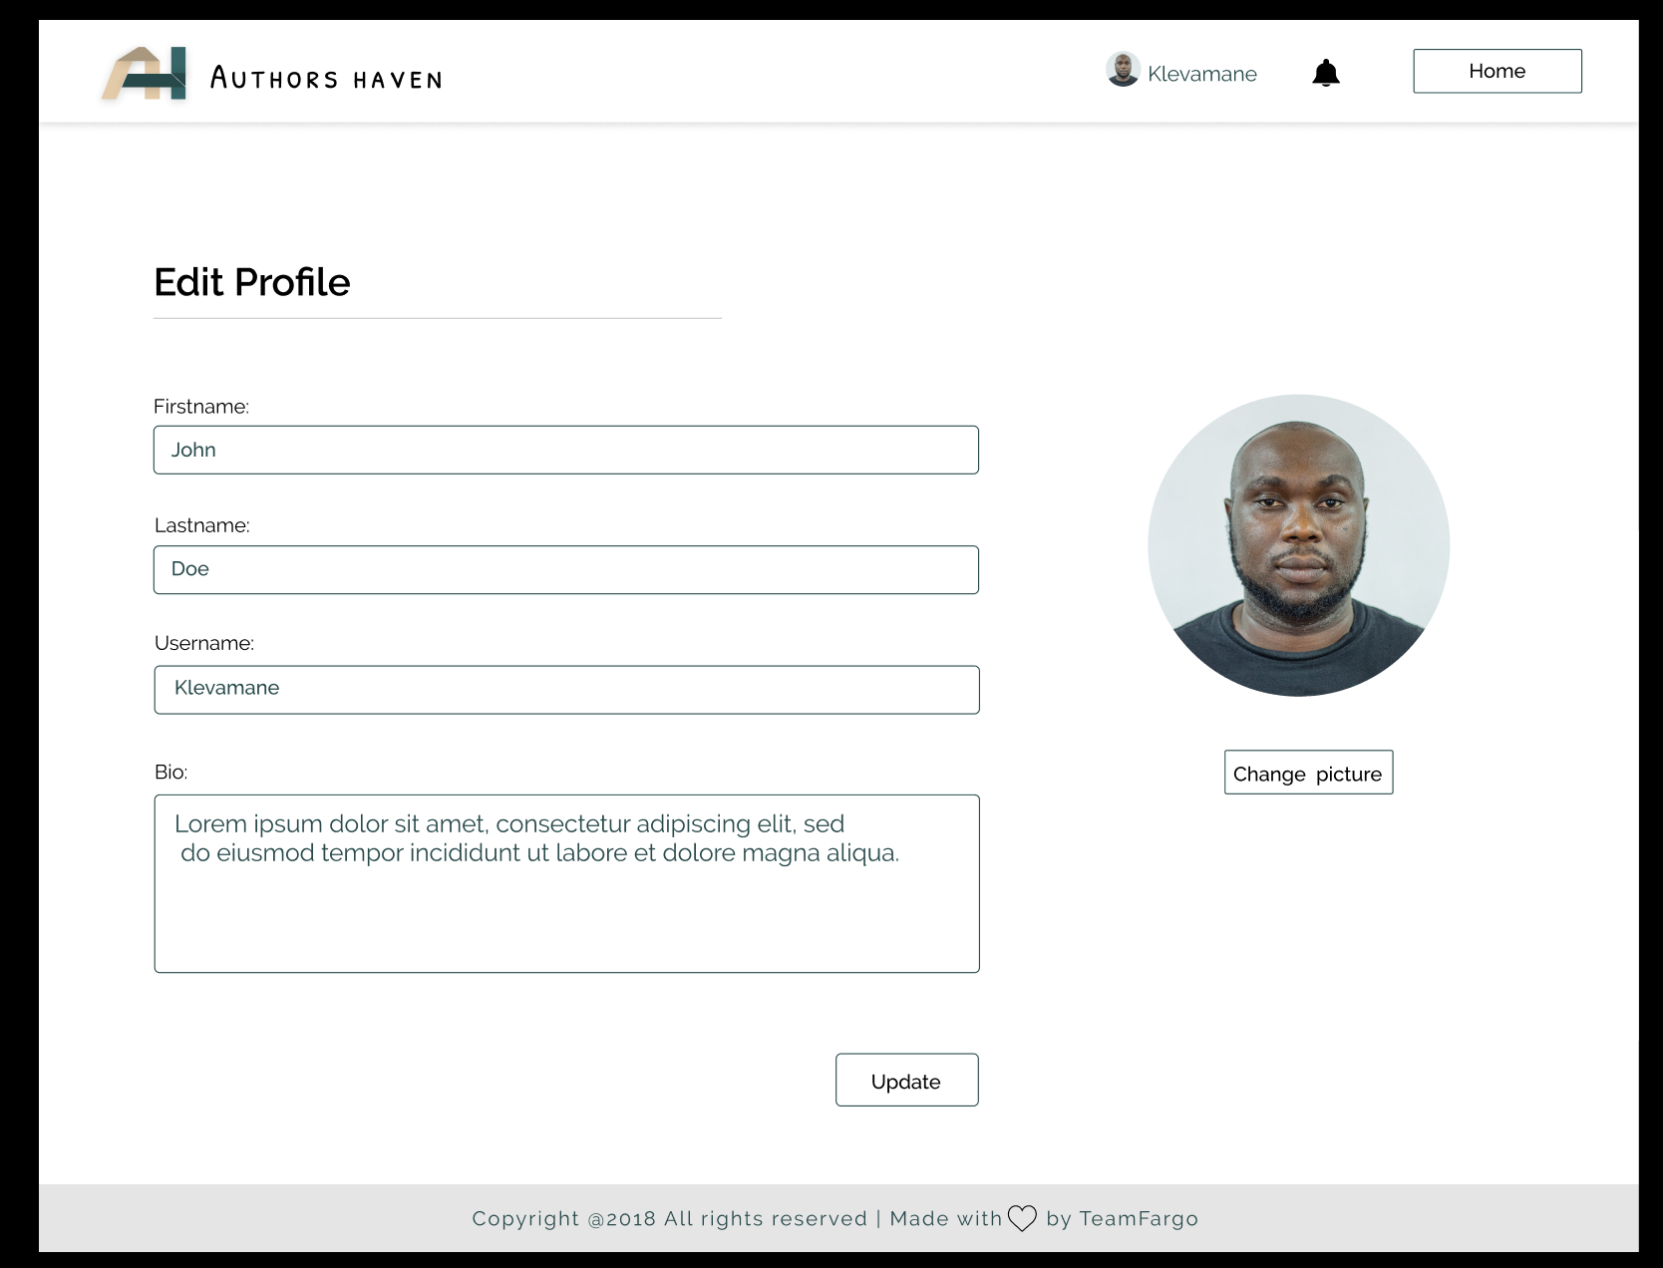Image resolution: width=1663 pixels, height=1268 pixels.
Task: Click the Firstname label
Action: coord(201,406)
